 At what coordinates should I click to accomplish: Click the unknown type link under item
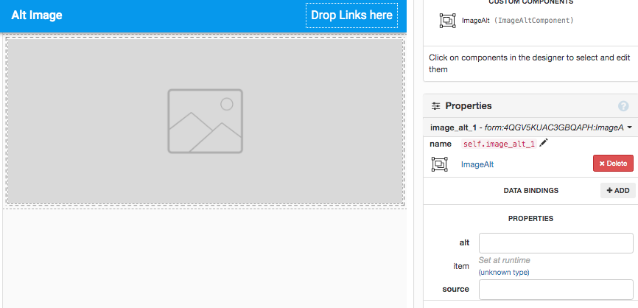[x=504, y=273]
